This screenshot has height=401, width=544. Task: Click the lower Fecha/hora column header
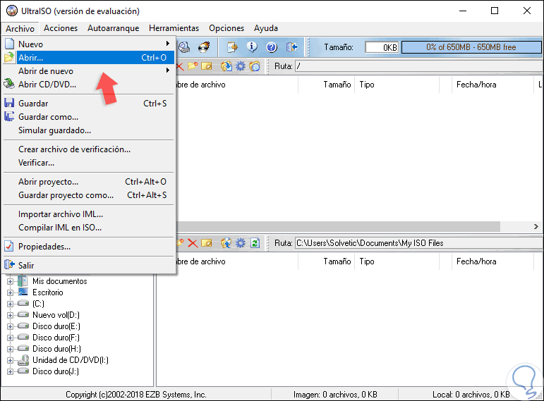[x=492, y=261]
